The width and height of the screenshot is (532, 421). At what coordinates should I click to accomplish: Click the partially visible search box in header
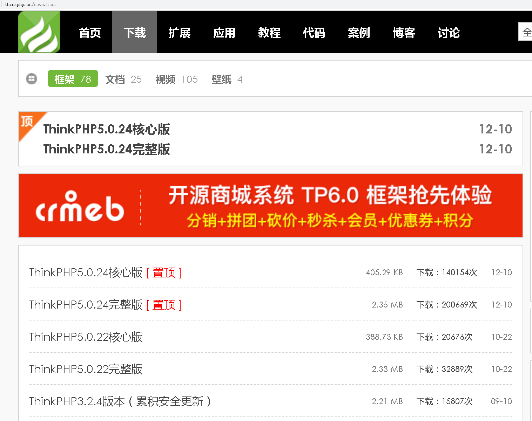click(x=525, y=32)
